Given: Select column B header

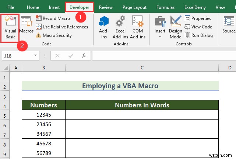Looking at the screenshot, I should tap(43, 68).
